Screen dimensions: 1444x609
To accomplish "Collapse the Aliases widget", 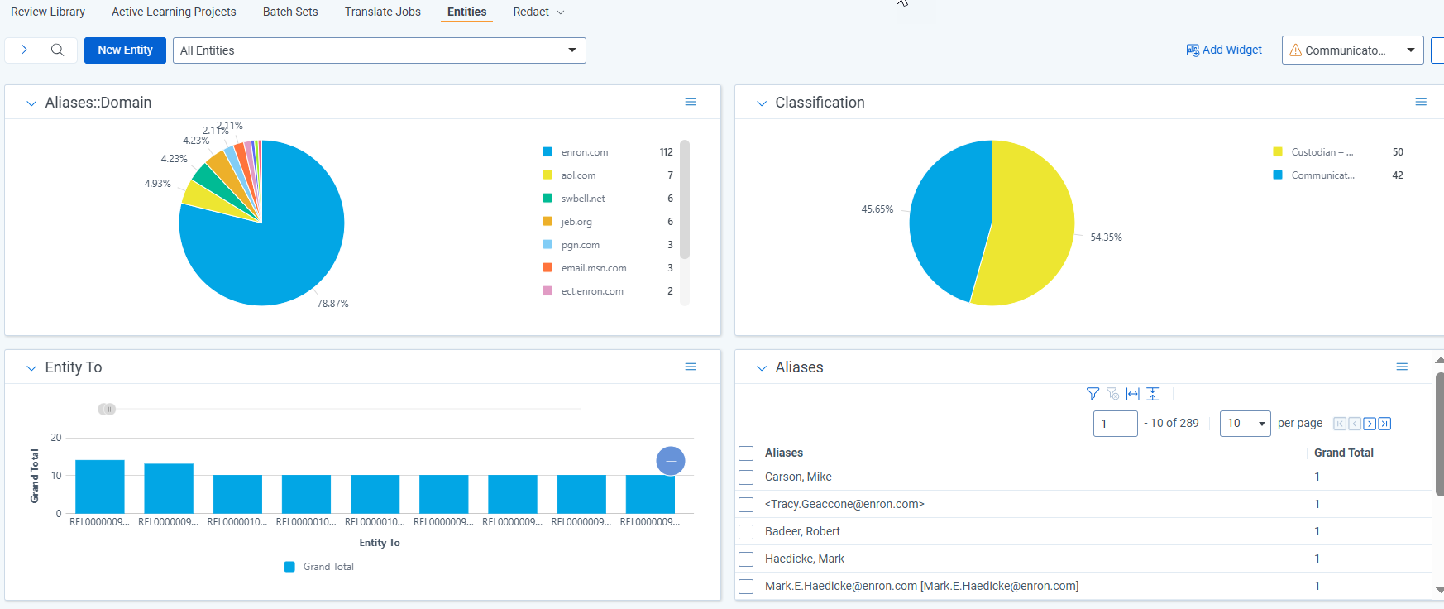I will pyautogui.click(x=762, y=368).
